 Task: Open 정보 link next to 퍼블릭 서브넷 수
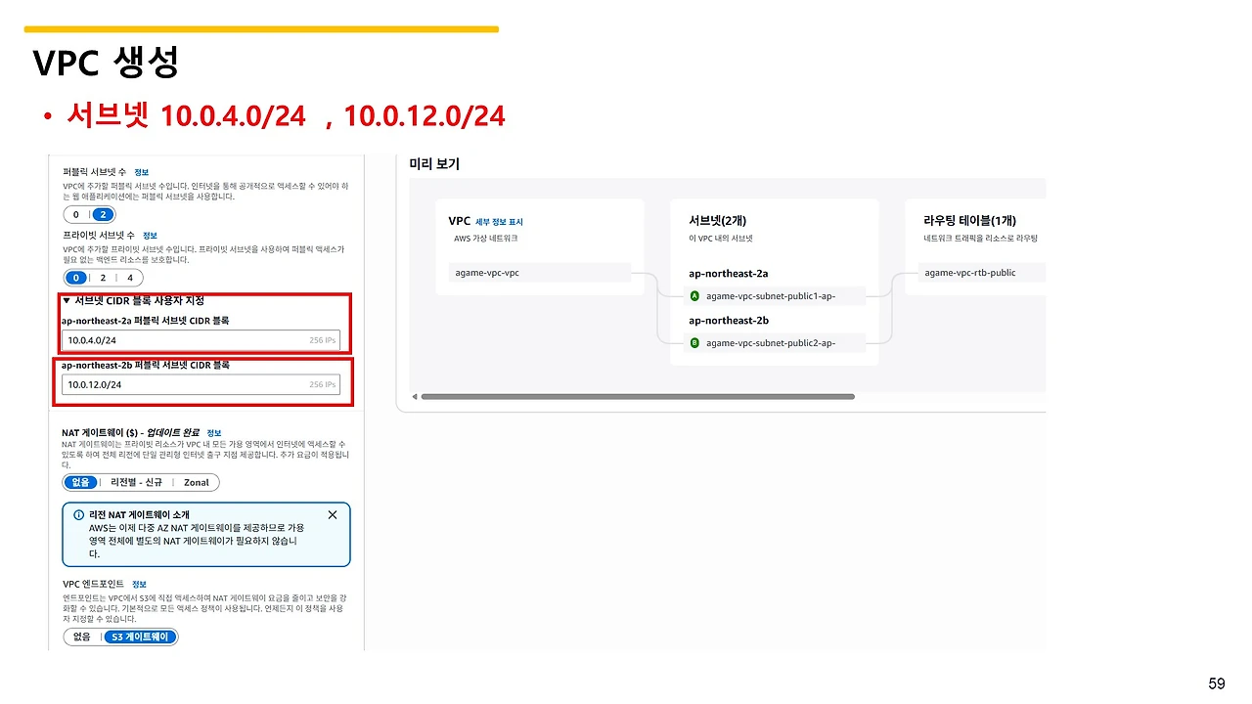pos(142,172)
